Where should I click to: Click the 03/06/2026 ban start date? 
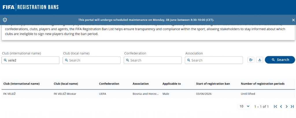tap(204, 94)
